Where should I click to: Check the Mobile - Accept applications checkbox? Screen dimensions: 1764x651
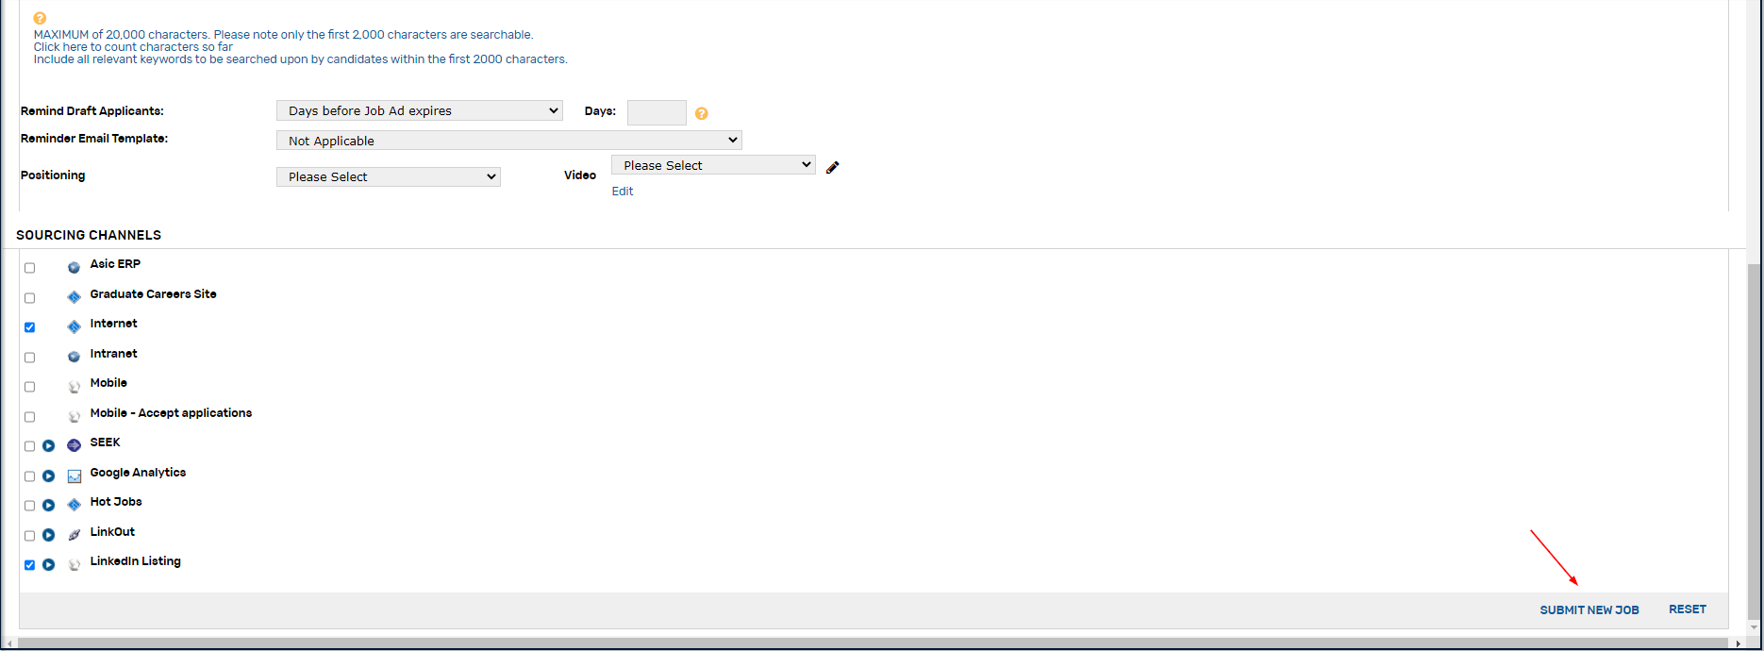tap(29, 417)
